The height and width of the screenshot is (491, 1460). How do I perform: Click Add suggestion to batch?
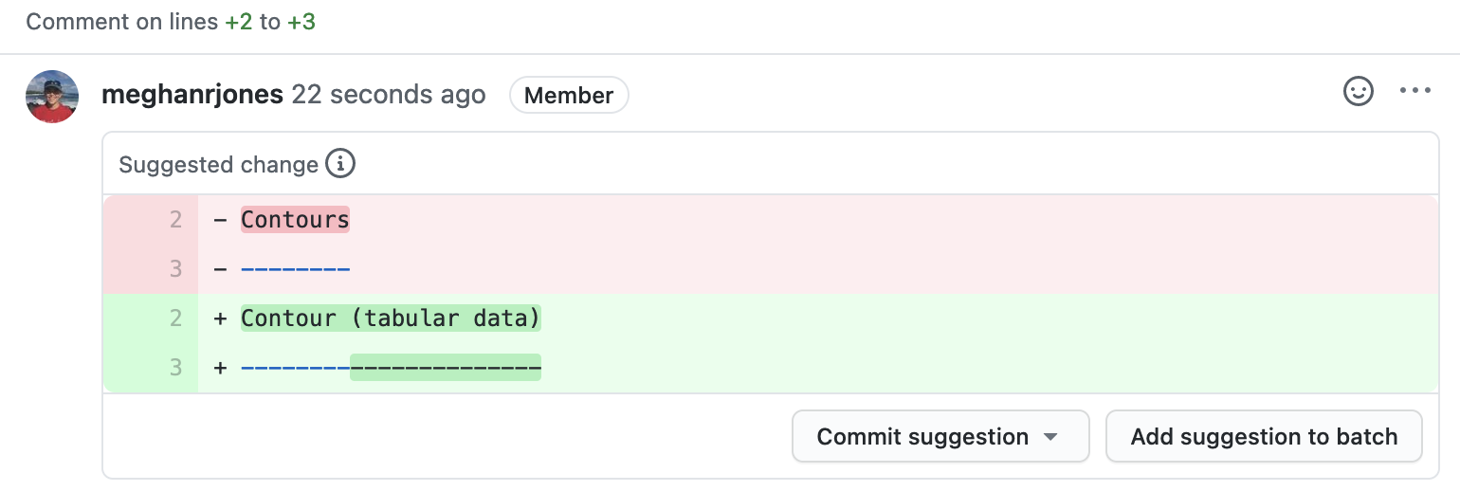coord(1264,436)
